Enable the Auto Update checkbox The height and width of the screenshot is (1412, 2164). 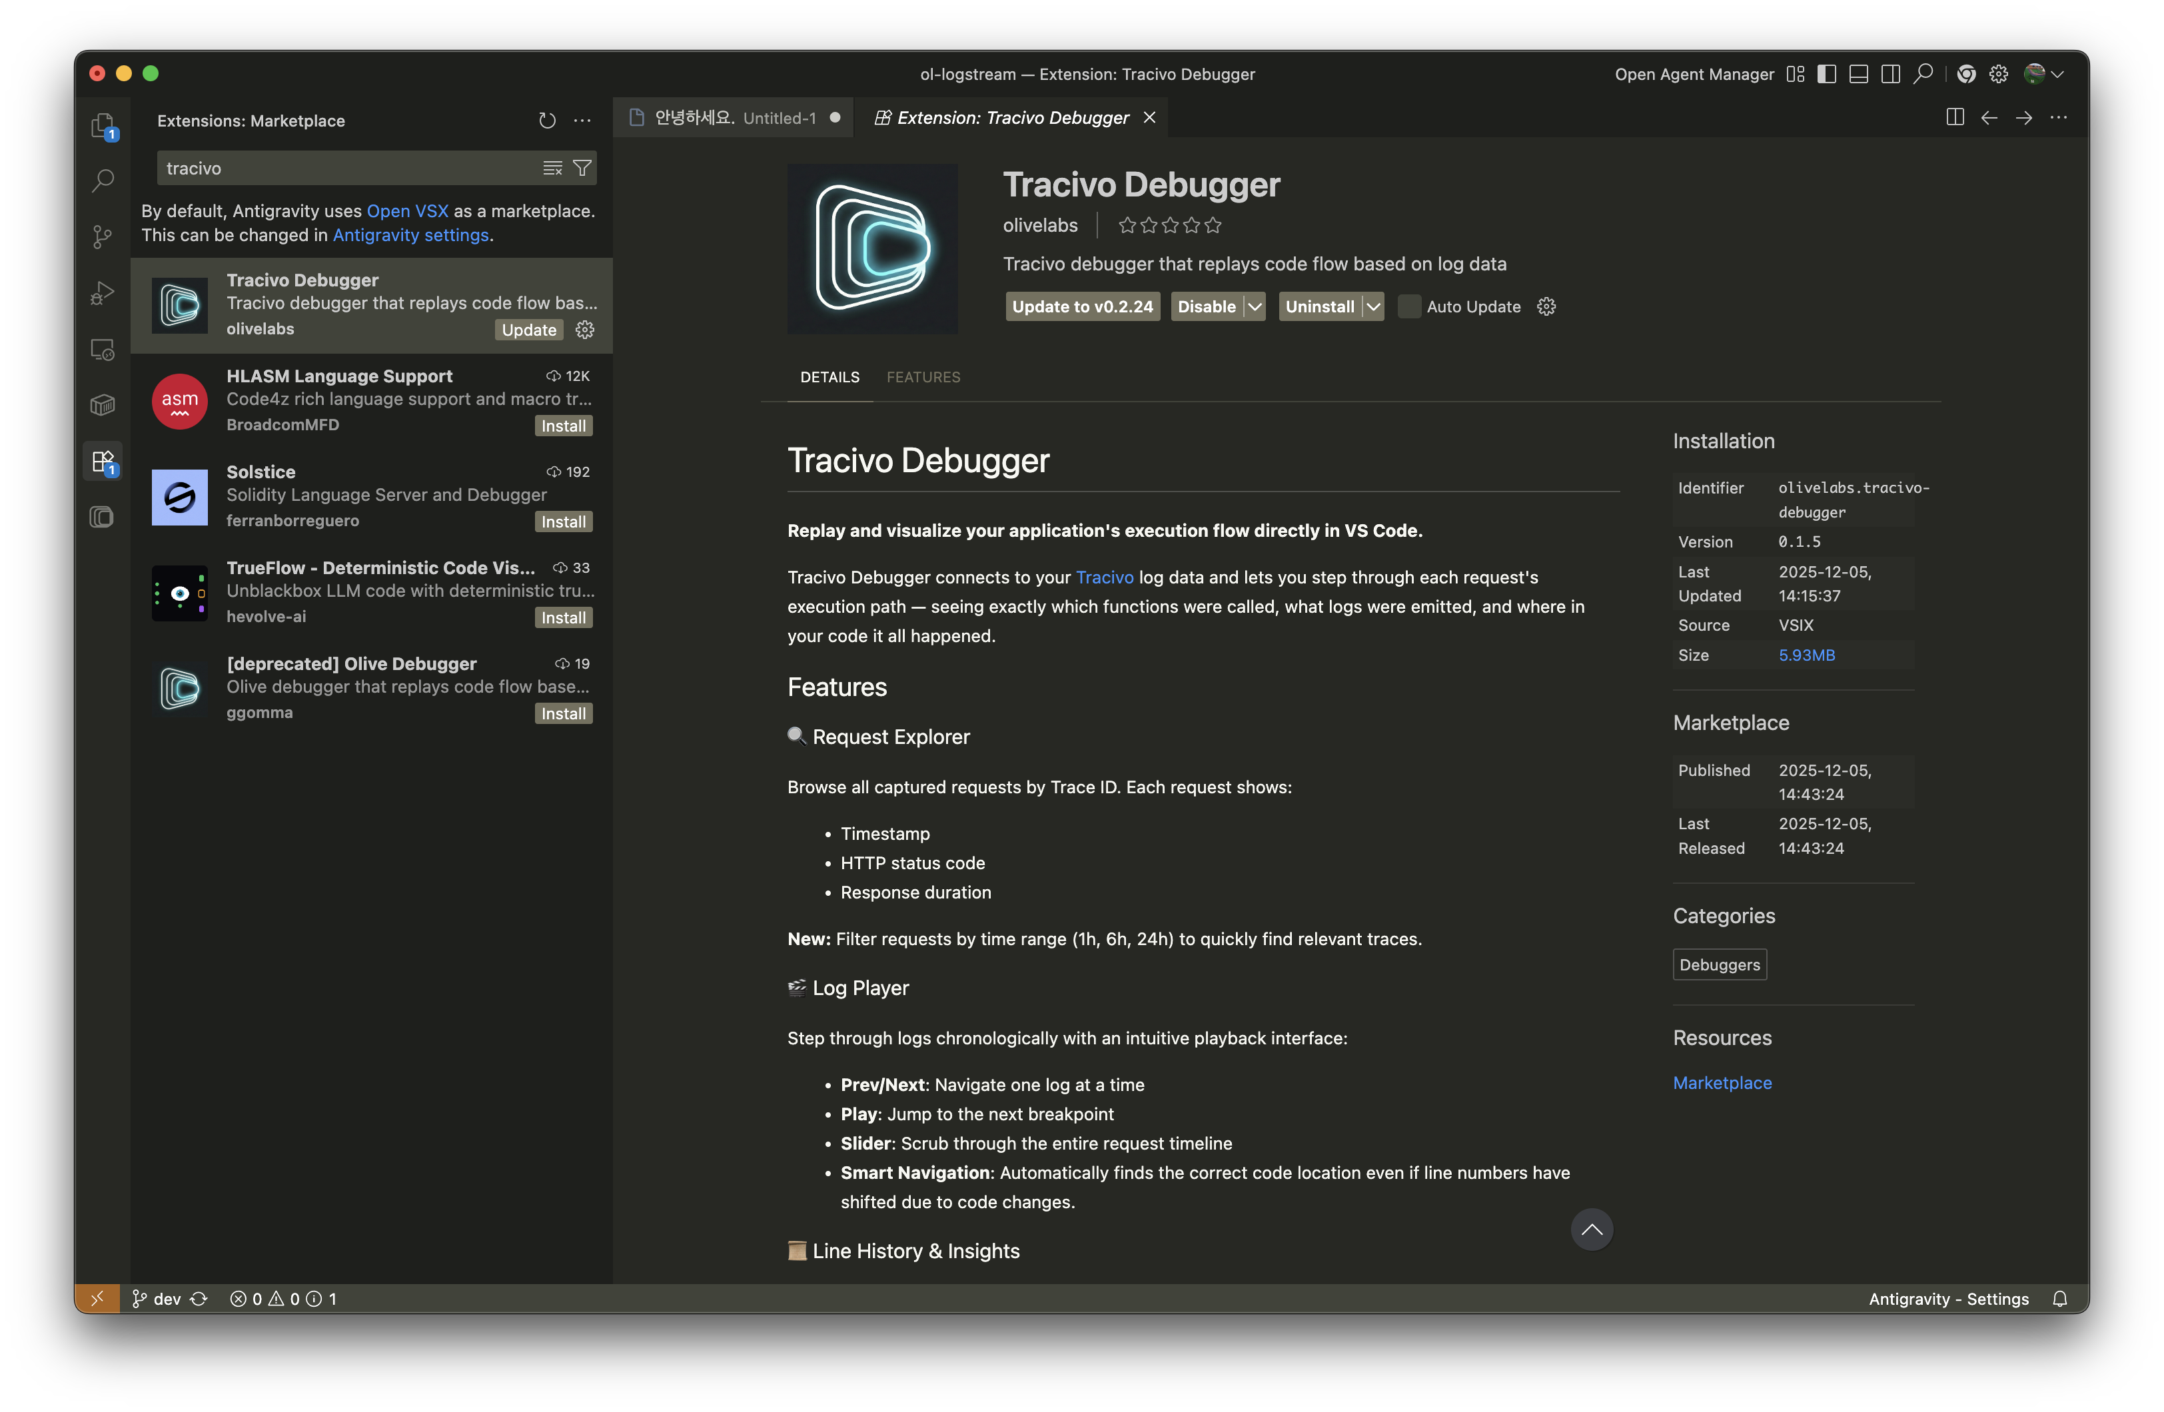(x=1408, y=306)
